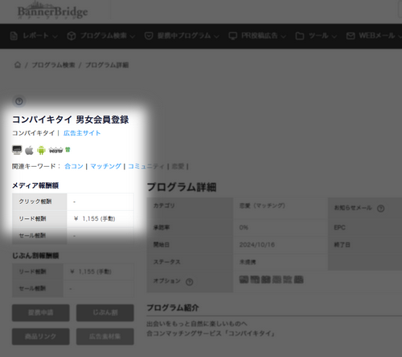The width and height of the screenshot is (402, 357).
Task: Click the 広告素材集 button
Action: 105,336
